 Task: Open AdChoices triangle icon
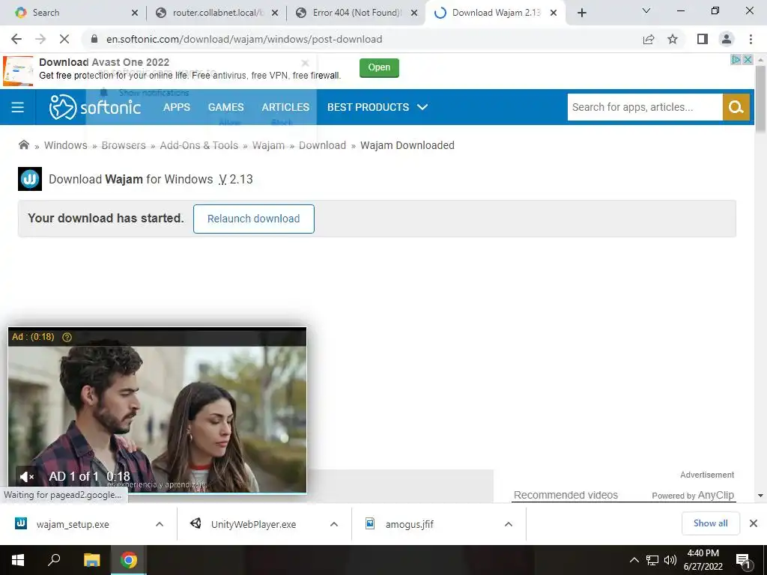tap(736, 60)
